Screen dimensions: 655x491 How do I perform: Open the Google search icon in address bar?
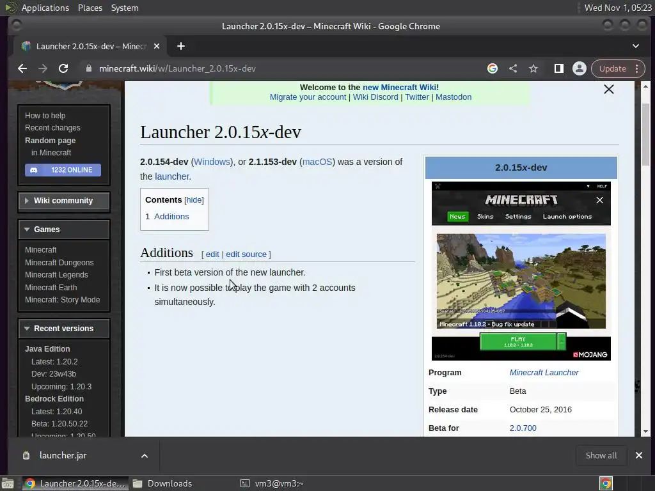coord(493,68)
